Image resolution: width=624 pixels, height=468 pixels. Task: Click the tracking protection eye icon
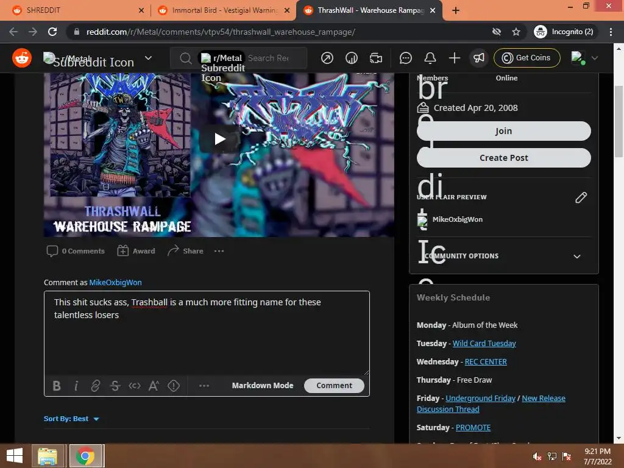click(496, 32)
